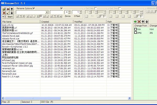Enable the Set Date checkbox
157x105 pixels.
[x=96, y=8]
